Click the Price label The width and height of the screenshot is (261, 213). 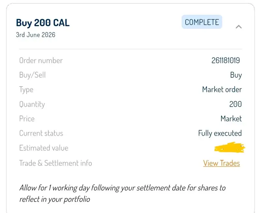click(x=27, y=119)
